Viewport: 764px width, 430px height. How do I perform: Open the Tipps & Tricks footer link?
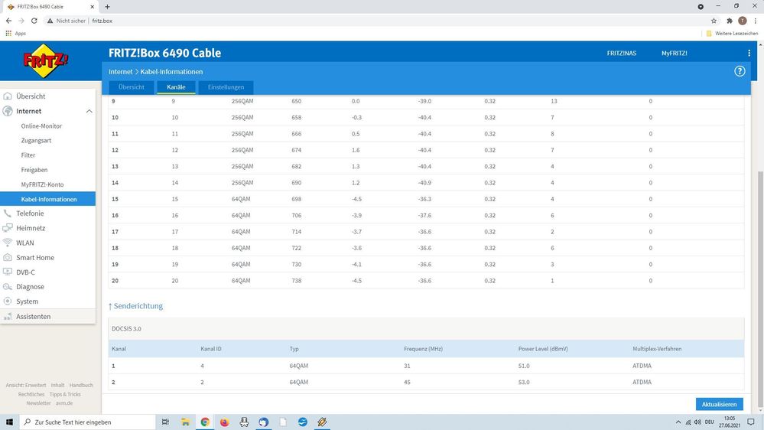click(x=65, y=394)
